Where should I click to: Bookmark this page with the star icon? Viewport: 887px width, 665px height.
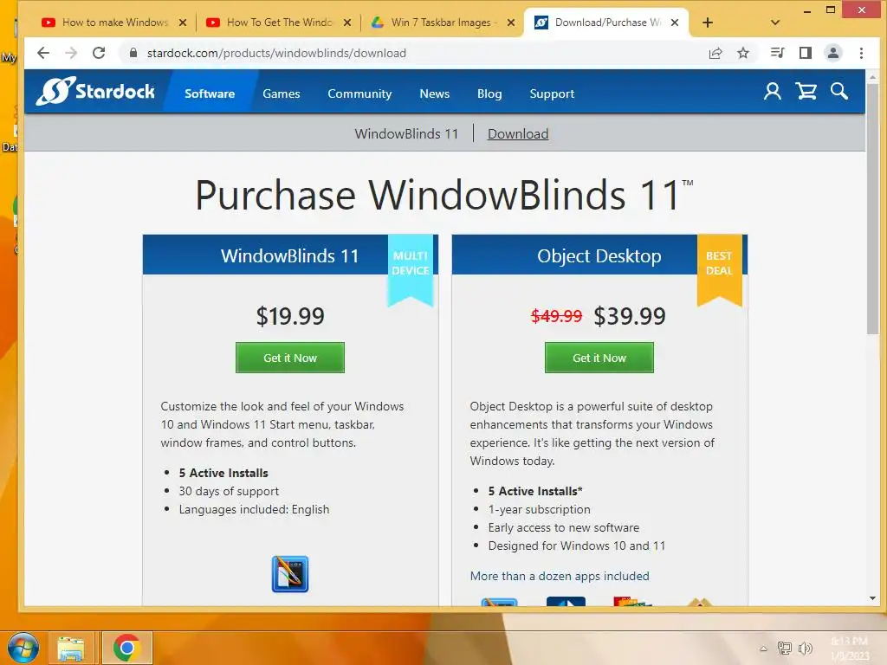(x=742, y=53)
